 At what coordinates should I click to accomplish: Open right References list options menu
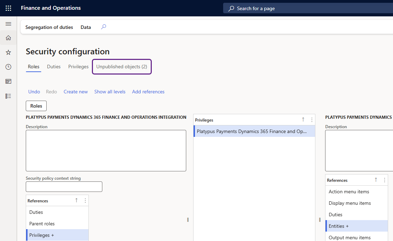click(x=385, y=180)
